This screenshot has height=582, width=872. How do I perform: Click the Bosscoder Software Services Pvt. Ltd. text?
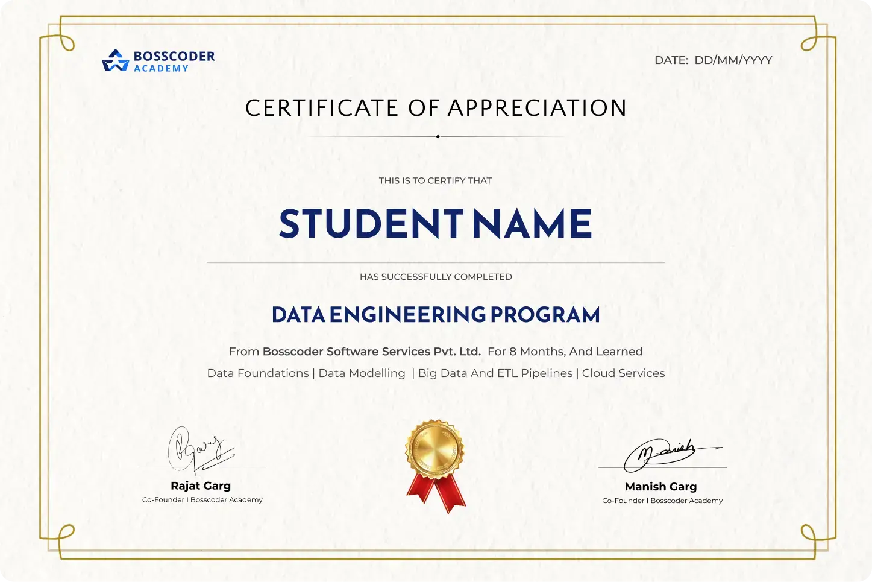(x=371, y=352)
